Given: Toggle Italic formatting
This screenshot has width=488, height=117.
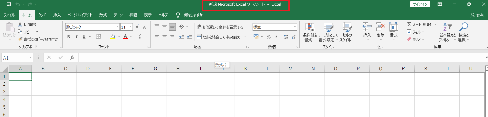Looking at the screenshot, I should (76, 37).
